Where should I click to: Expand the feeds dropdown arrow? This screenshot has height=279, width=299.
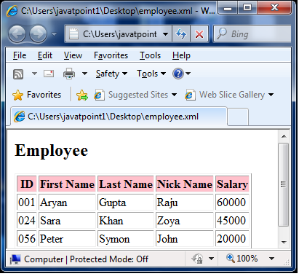34,74
